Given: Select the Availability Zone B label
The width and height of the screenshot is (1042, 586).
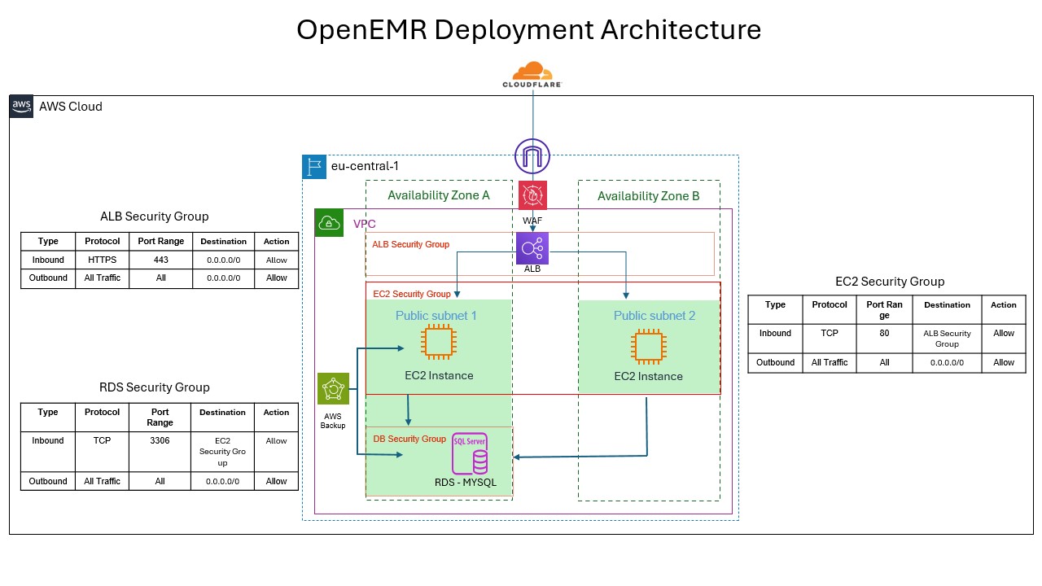Looking at the screenshot, I should 648,196.
